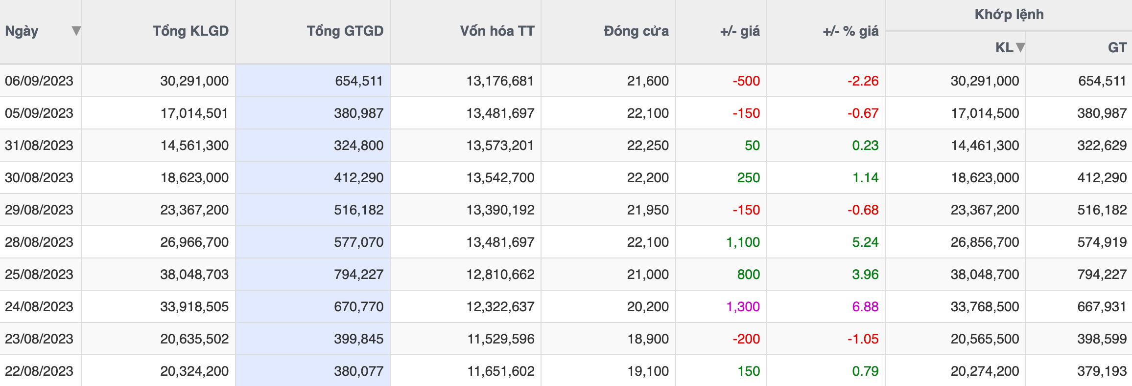Select the Tổng KLGD column header
Image resolution: width=1132 pixels, height=386 pixels.
coord(190,31)
